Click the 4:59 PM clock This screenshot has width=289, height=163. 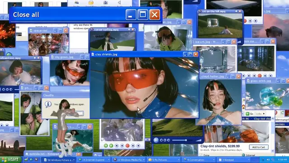(x=282, y=160)
